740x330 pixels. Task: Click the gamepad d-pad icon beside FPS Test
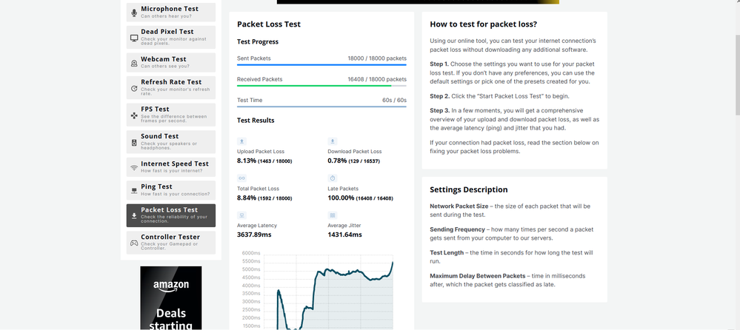[x=134, y=115]
